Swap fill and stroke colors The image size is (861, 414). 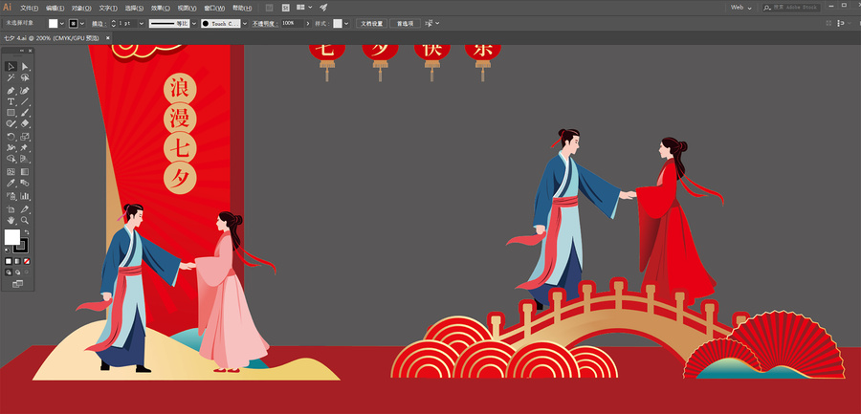[25, 232]
